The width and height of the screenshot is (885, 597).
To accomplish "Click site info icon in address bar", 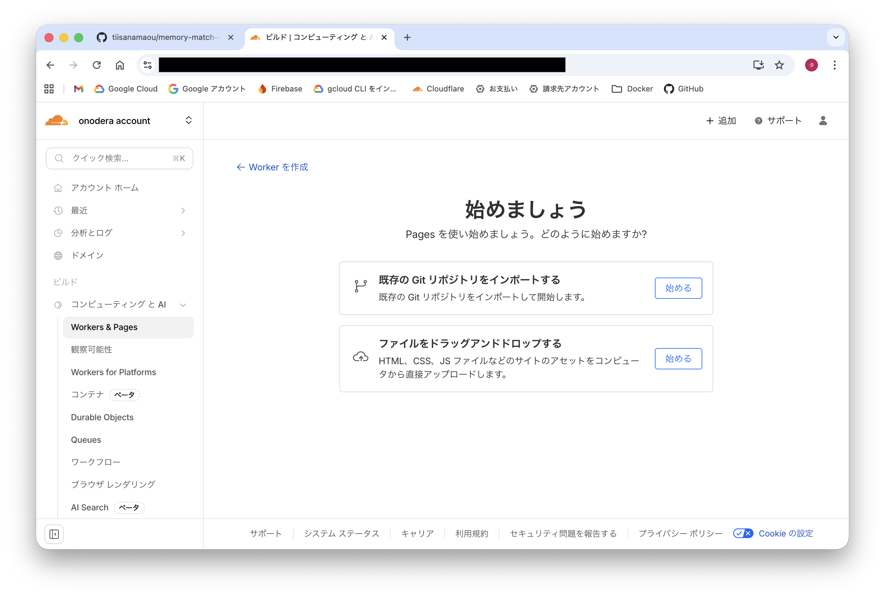I will [x=147, y=65].
